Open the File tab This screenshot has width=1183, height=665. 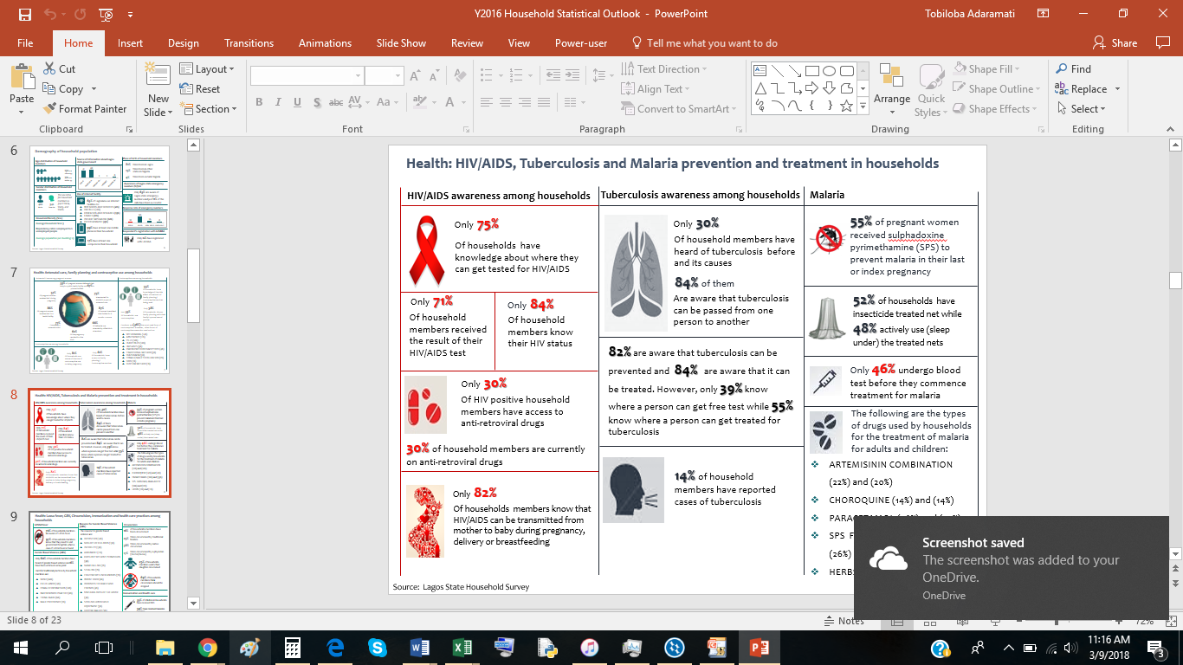click(25, 43)
